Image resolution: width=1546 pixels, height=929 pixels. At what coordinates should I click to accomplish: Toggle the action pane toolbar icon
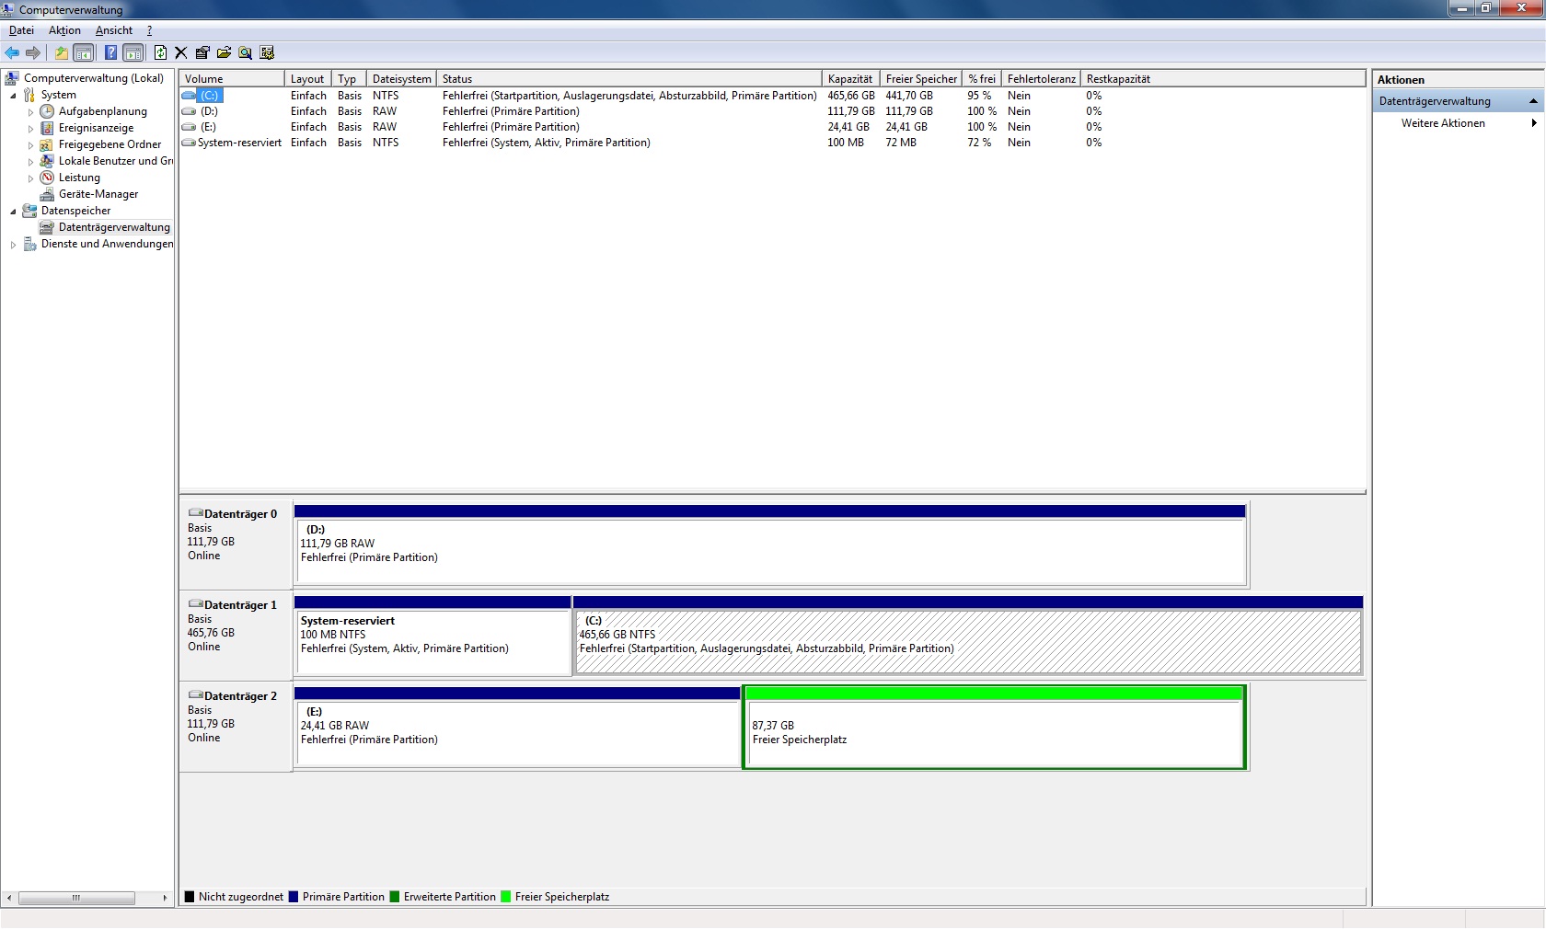point(133,52)
